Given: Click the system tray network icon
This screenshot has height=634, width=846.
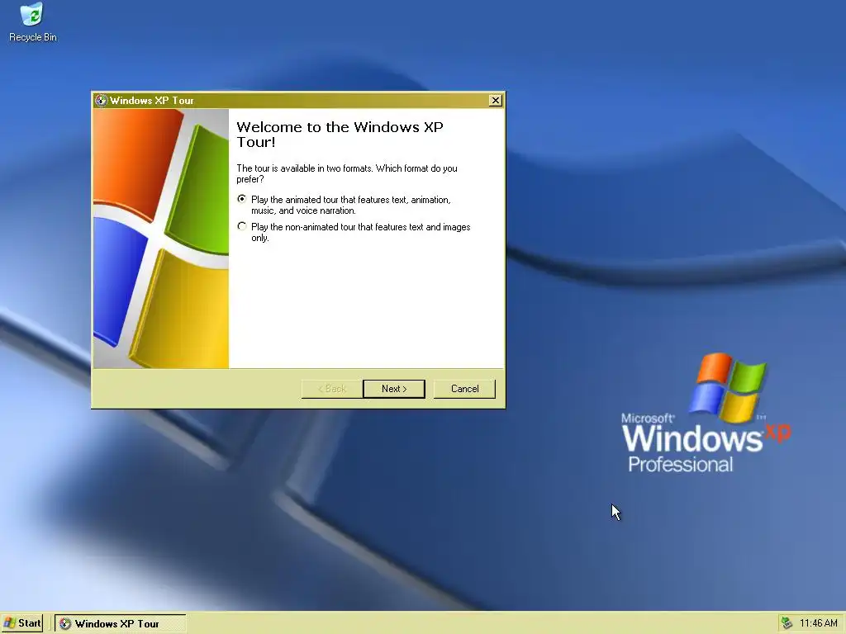Looking at the screenshot, I should click(x=787, y=623).
